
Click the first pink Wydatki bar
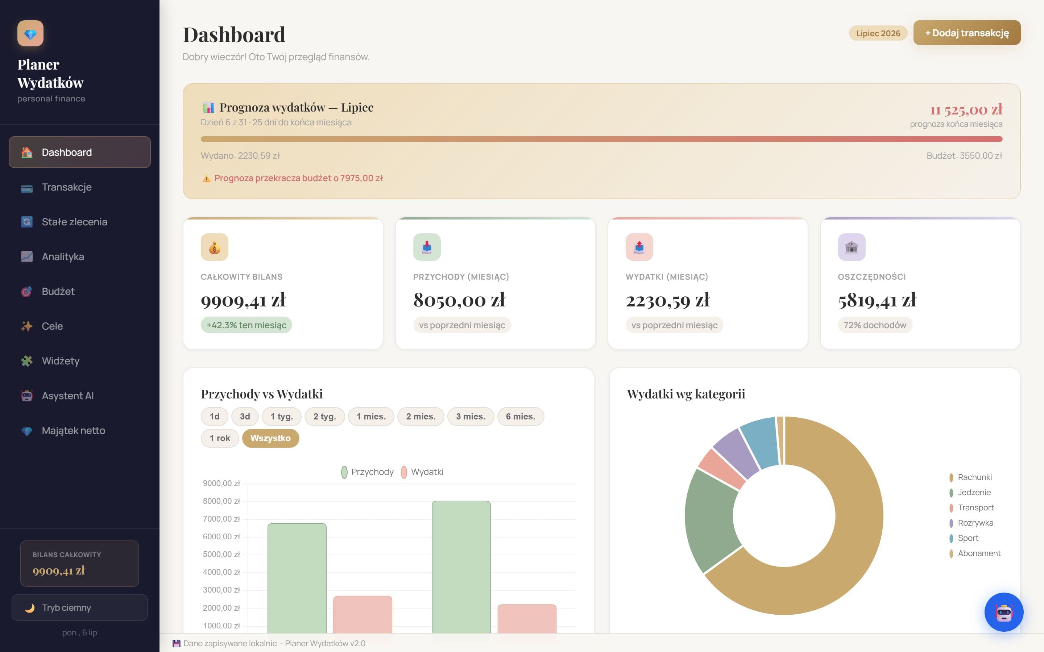(362, 614)
